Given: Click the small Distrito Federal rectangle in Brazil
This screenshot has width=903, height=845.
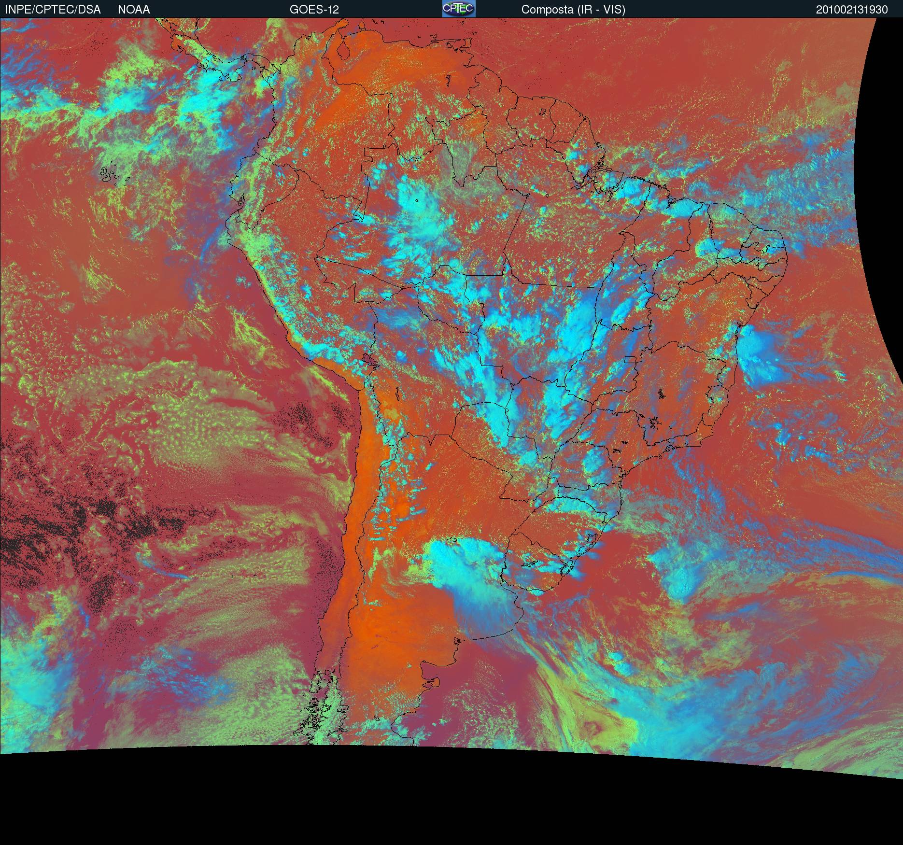Looking at the screenshot, I should [630, 359].
